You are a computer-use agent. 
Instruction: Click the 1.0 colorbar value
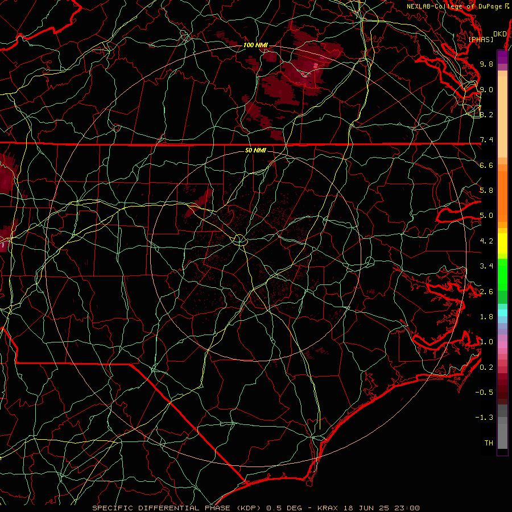coord(486,341)
